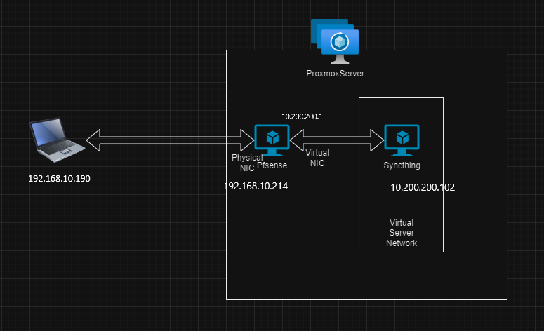Select the ProxmoxServer text label
544x331 pixels.
(x=335, y=74)
